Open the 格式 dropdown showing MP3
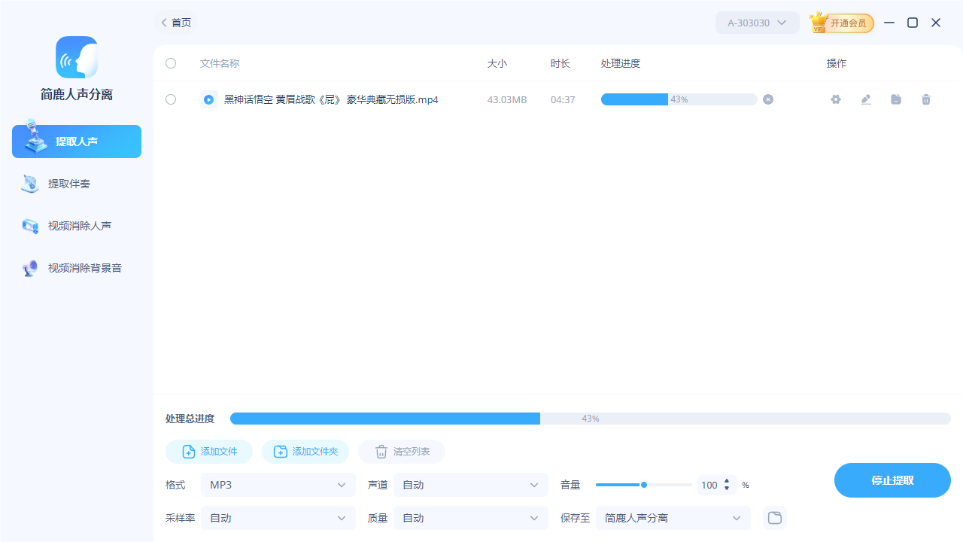 point(278,485)
